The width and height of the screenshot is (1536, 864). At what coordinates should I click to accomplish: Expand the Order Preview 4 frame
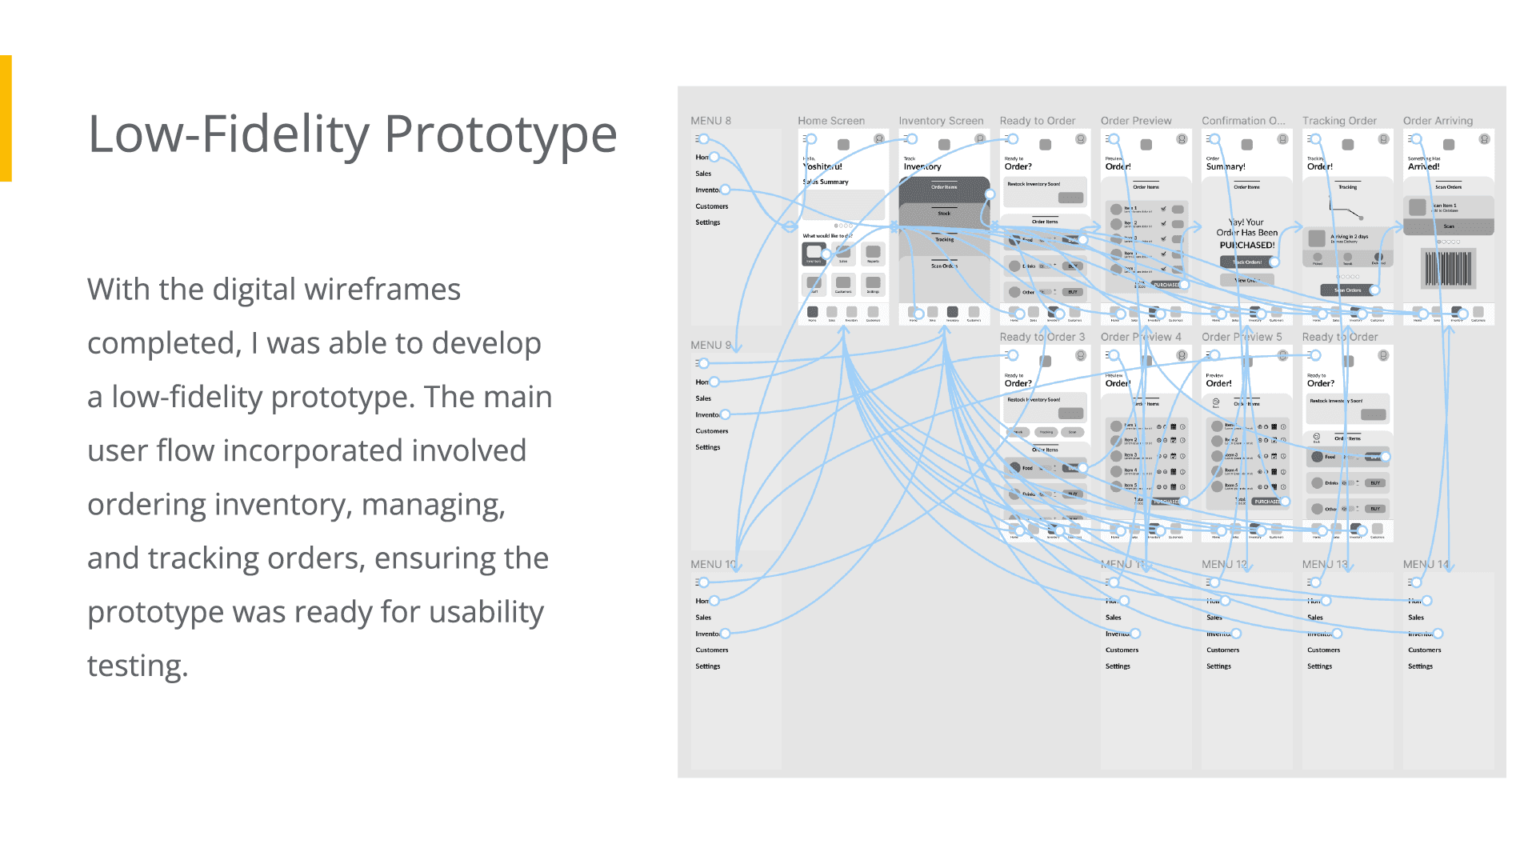tap(1145, 335)
